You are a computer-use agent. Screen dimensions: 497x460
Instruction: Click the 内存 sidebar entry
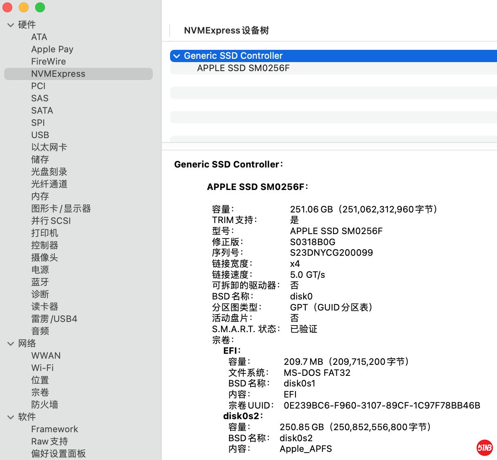40,197
